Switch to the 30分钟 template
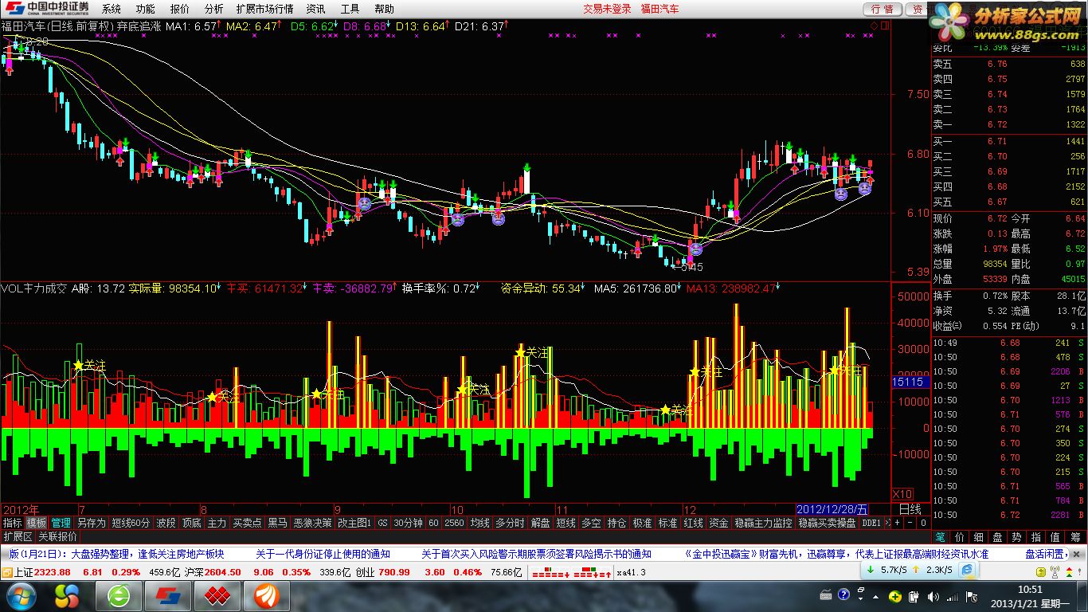The height and width of the screenshot is (612, 1088). pyautogui.click(x=407, y=523)
